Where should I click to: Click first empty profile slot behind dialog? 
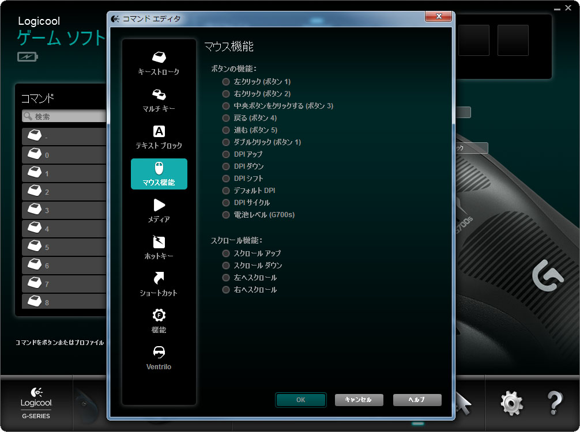474,40
